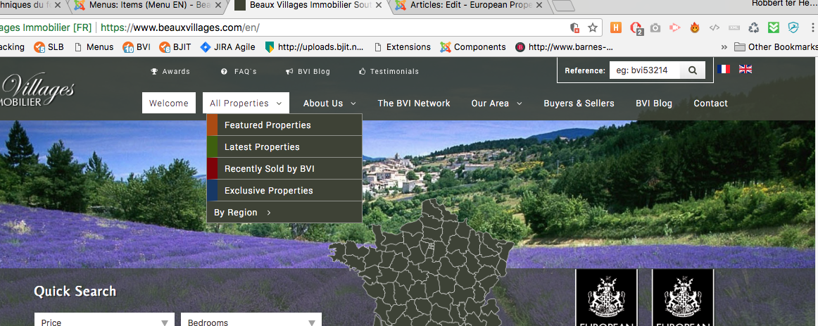Select Exclusive Properties from the dropdown

(284, 190)
